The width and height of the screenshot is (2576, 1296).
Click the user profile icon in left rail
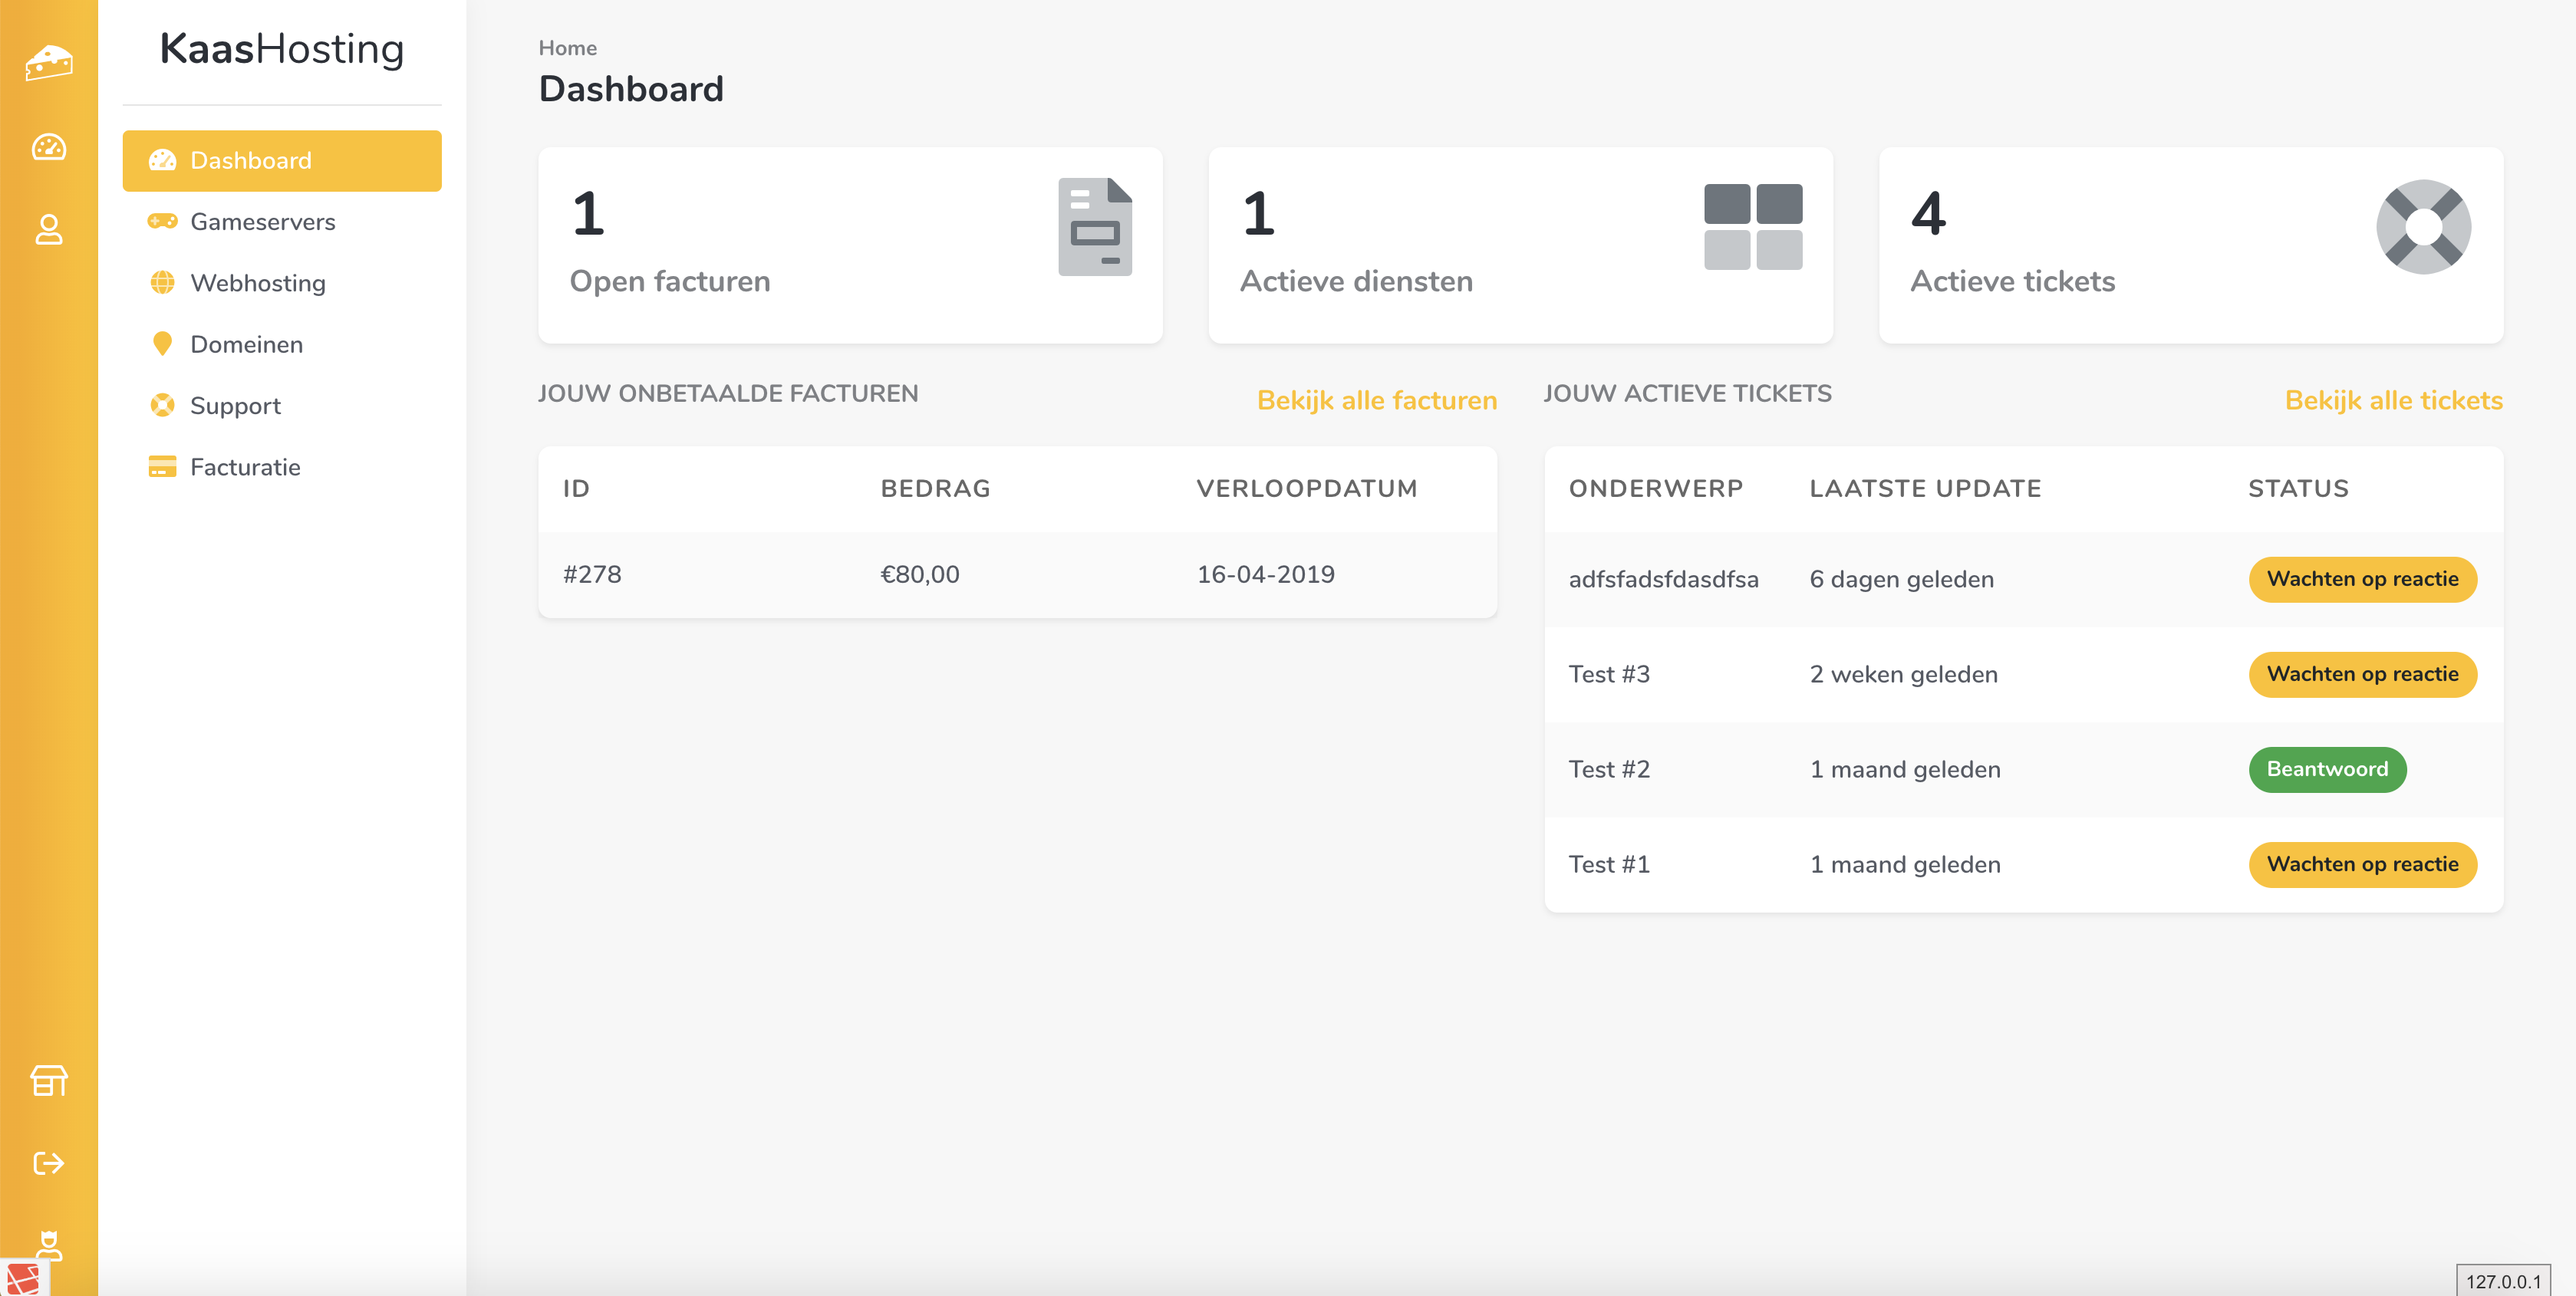pyautogui.click(x=48, y=230)
